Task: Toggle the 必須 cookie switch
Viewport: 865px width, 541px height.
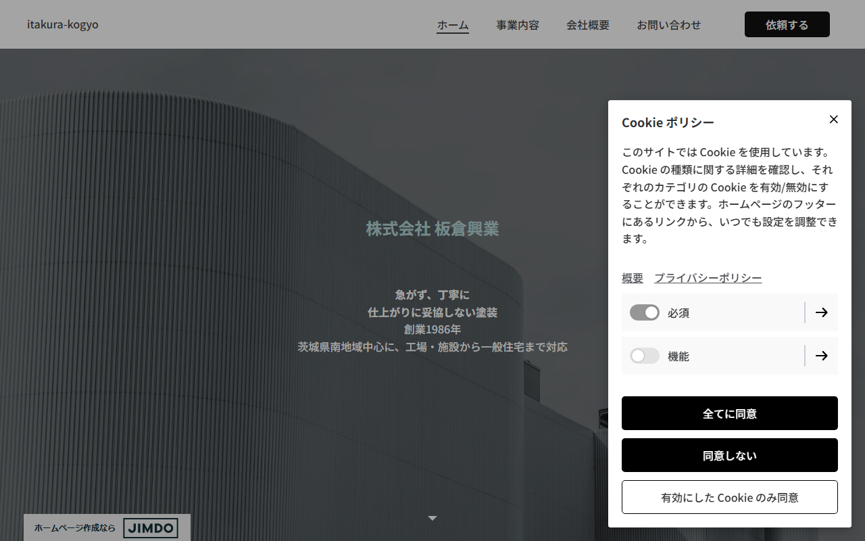Action: 645,312
